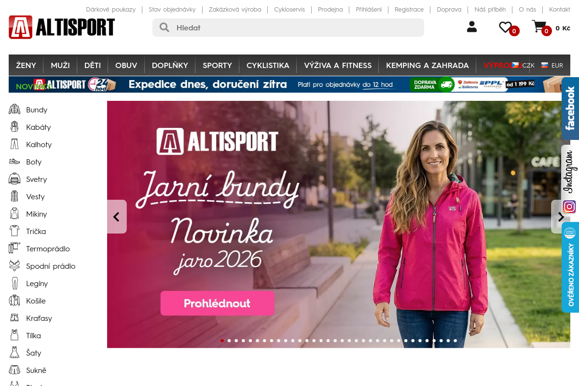Switch currency to CZK
Screen dimensions: 579x386
[524, 65]
